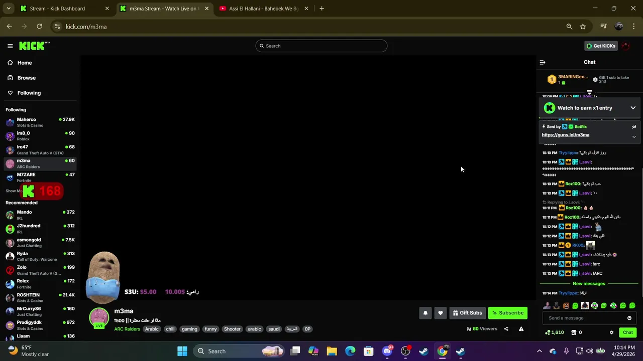The image size is (643, 361).
Task: Select the m3ma Stream browser tab
Action: click(x=163, y=9)
